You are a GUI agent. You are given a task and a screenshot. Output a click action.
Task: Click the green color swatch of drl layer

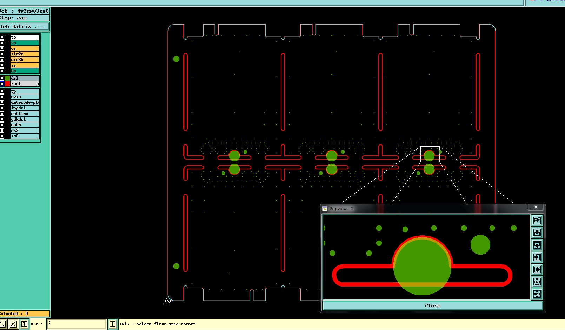click(7, 78)
